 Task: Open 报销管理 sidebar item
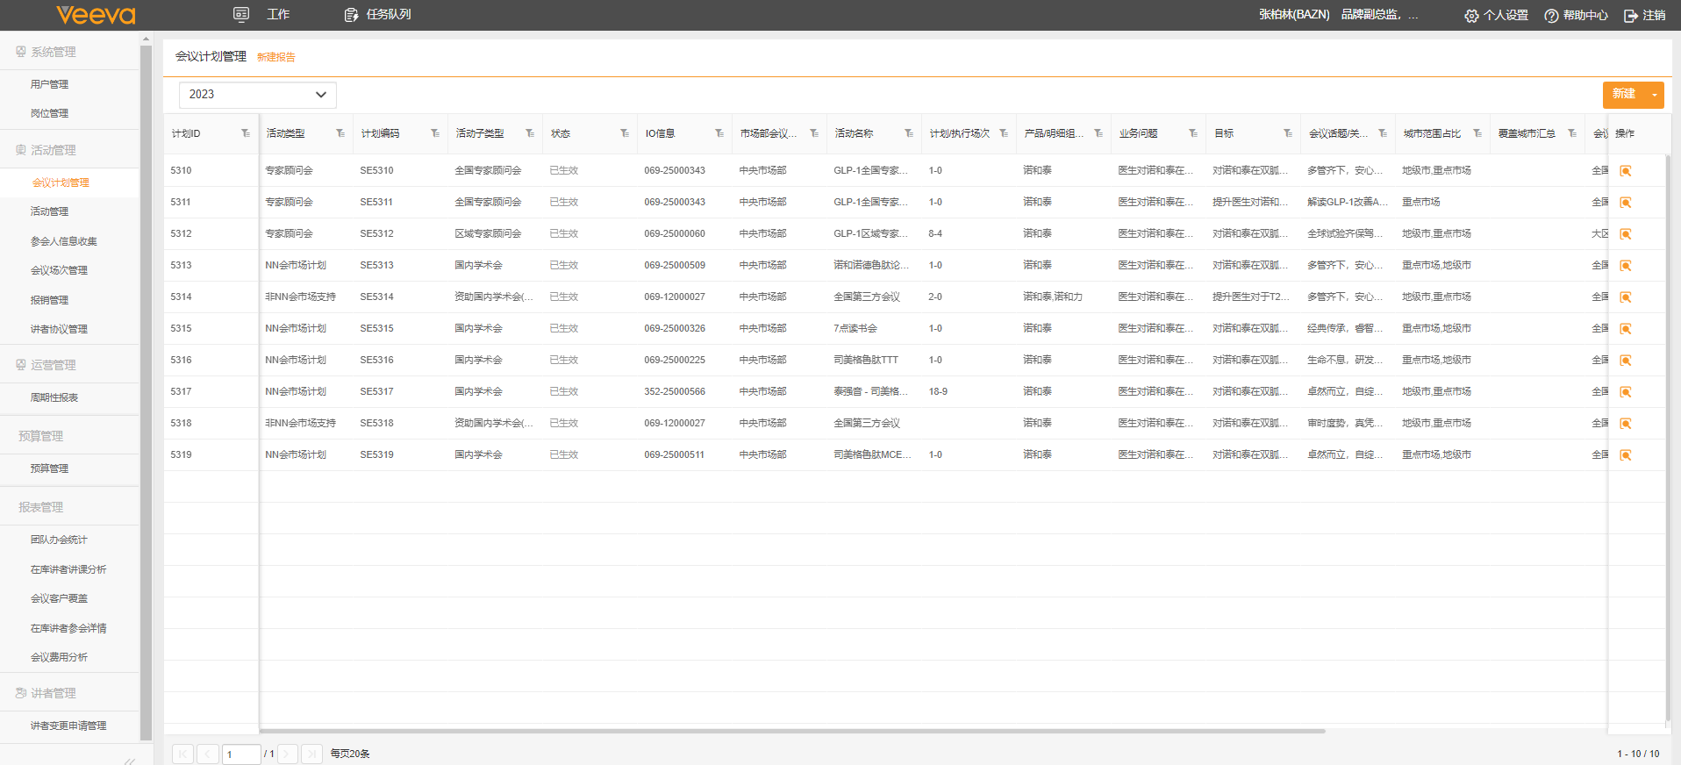point(49,300)
